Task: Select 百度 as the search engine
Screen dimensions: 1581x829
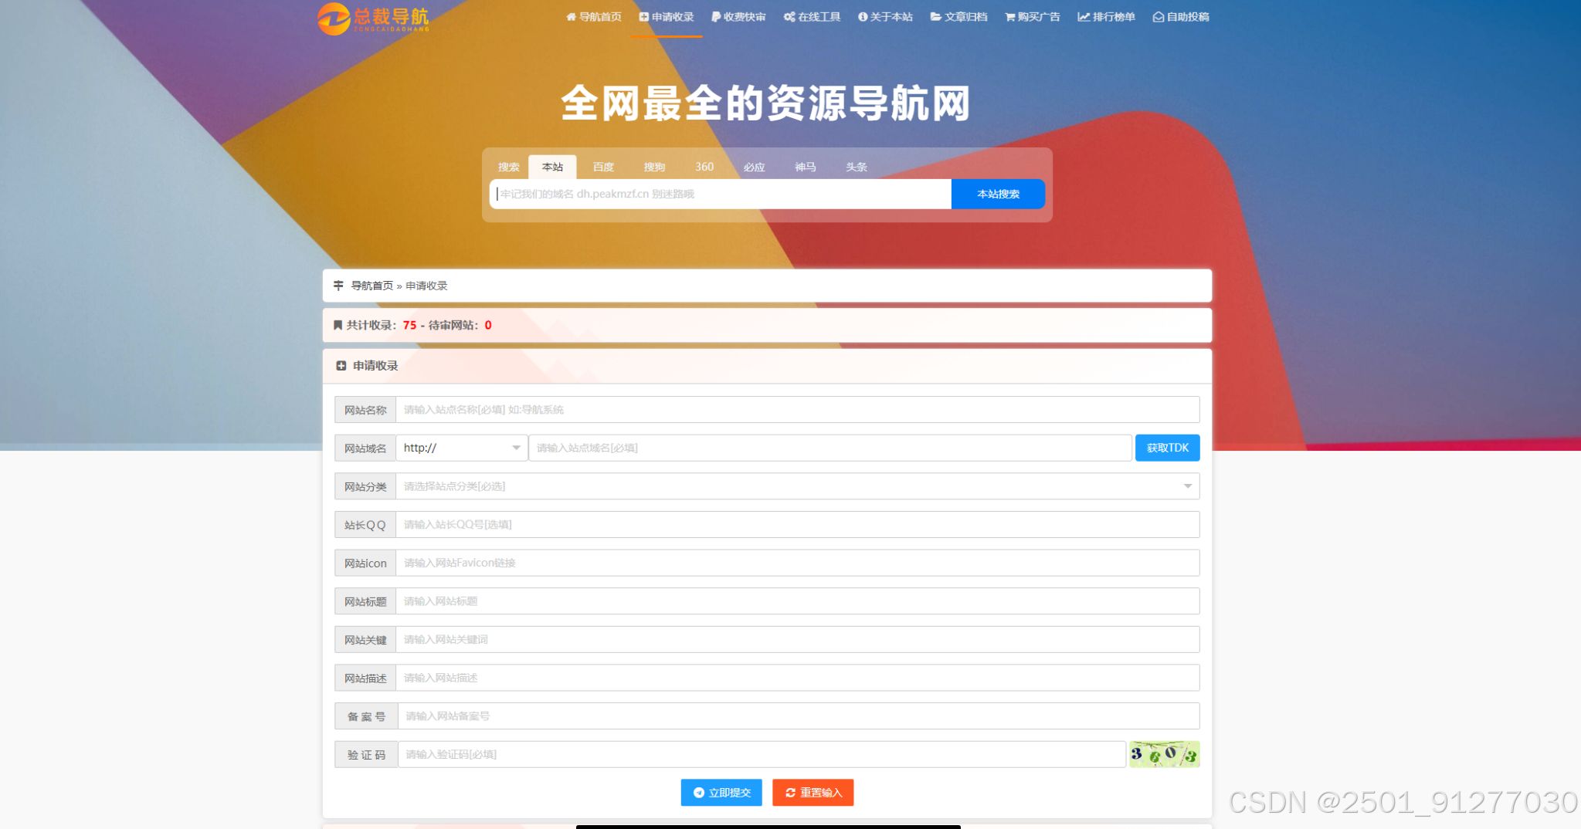Action: tap(603, 167)
